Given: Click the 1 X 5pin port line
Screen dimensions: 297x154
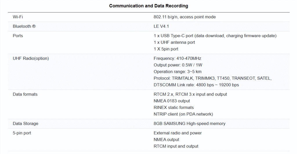Looking at the screenshot, I should [166, 49].
